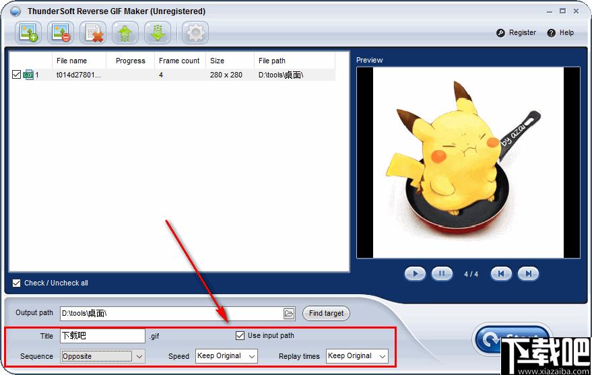Viewport: 592px width, 375px height.
Task: Close the Reverse GIF Maker window
Action: (x=576, y=11)
